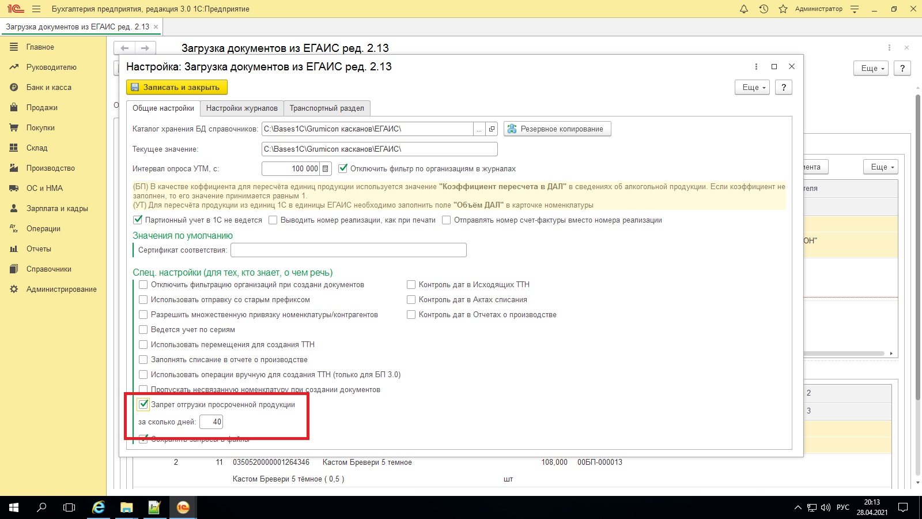Screen dimensions: 922x519
Task: Expand the top Еще menu in background window
Action: [x=871, y=68]
